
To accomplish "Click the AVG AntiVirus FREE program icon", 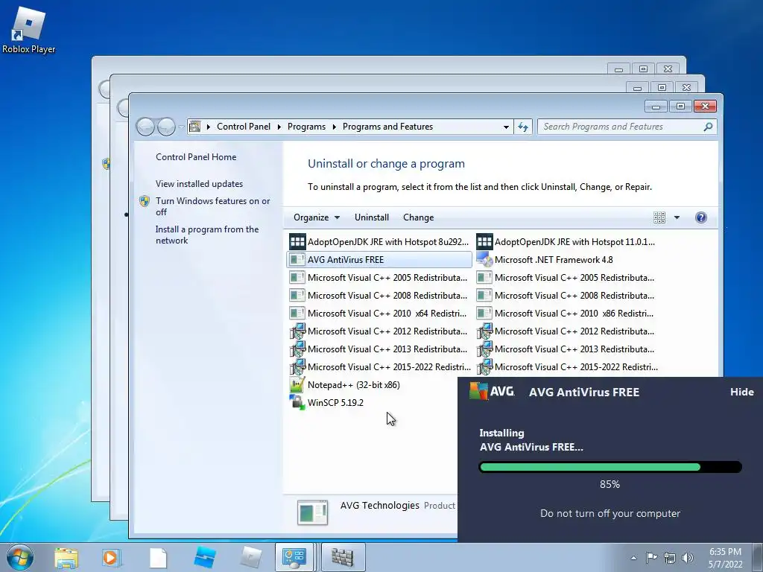I will [297, 260].
